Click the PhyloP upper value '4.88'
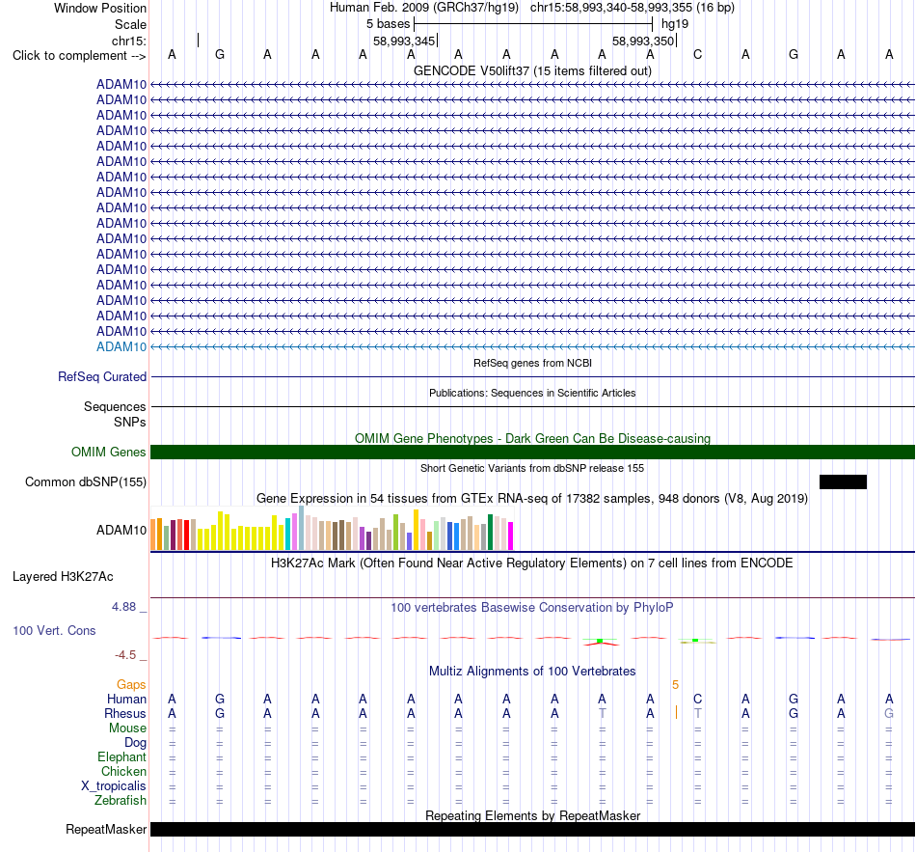916x852 pixels. pos(123,606)
